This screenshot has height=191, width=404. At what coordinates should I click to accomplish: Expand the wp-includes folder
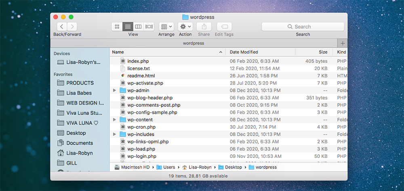(115, 134)
